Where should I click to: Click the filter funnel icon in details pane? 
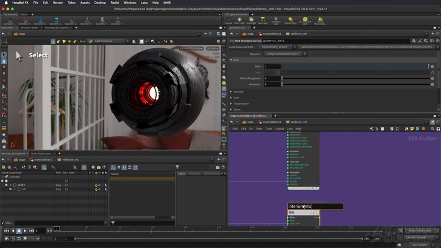[177, 167]
